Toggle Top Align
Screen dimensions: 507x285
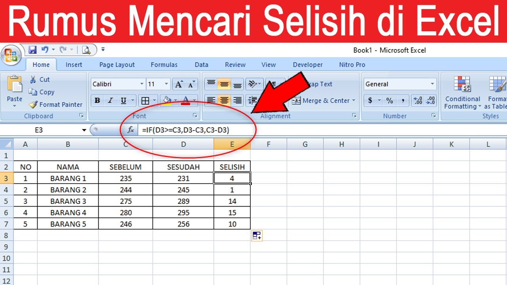click(x=211, y=84)
